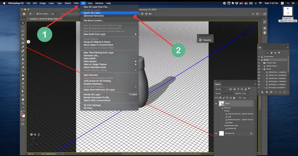298x156 pixels.
Task: Open the Layers panel options menu
Action: coord(255,84)
